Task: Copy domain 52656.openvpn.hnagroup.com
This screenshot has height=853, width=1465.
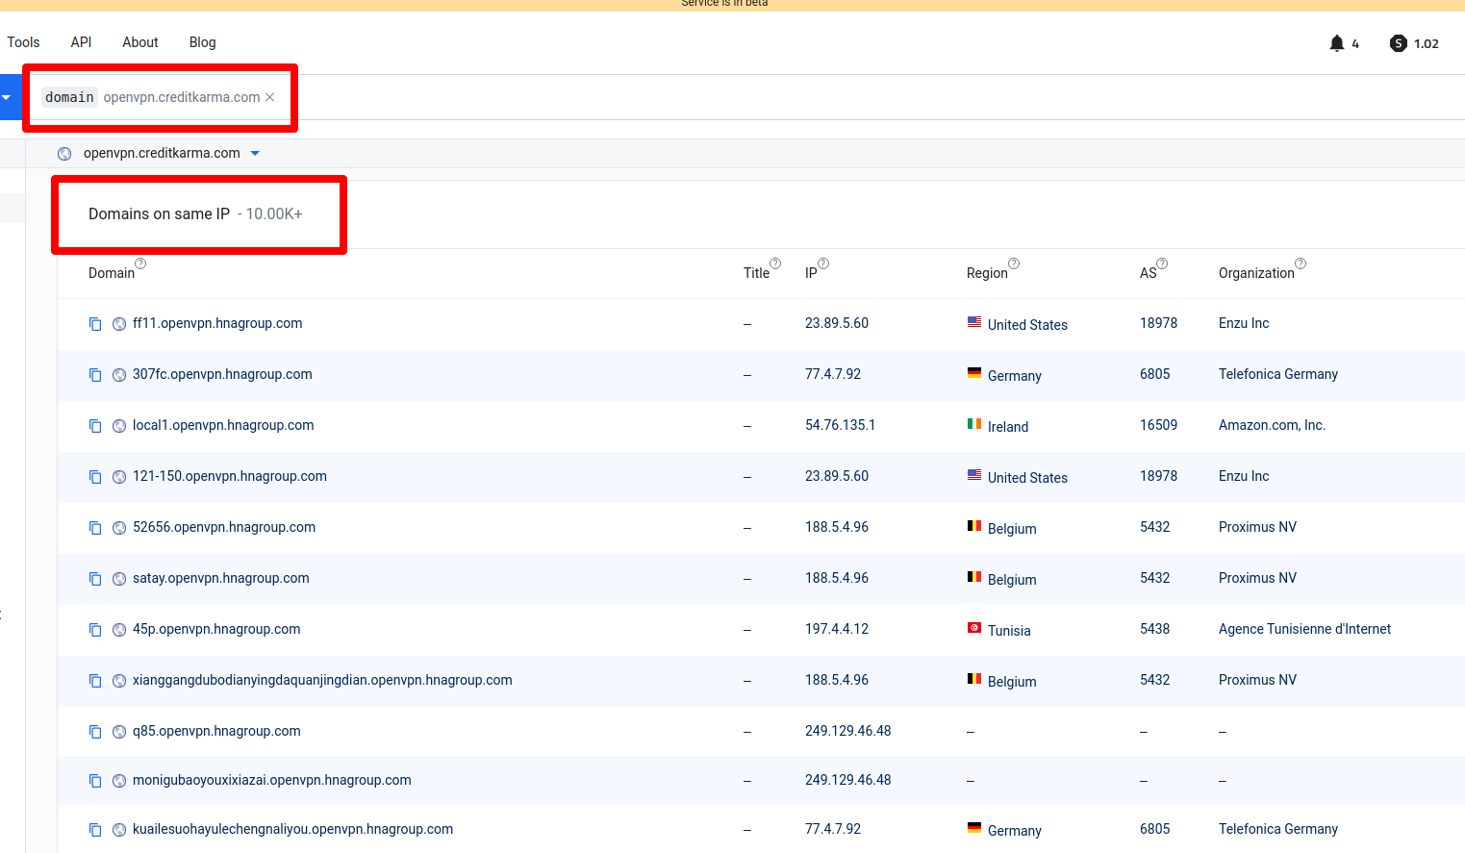Action: [x=95, y=528]
